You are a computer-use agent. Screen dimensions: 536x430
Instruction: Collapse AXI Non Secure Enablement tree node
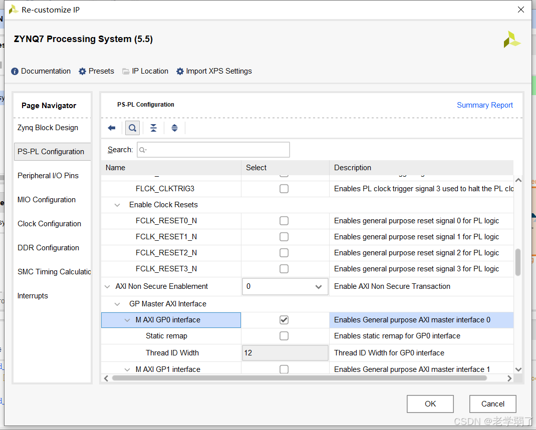107,287
